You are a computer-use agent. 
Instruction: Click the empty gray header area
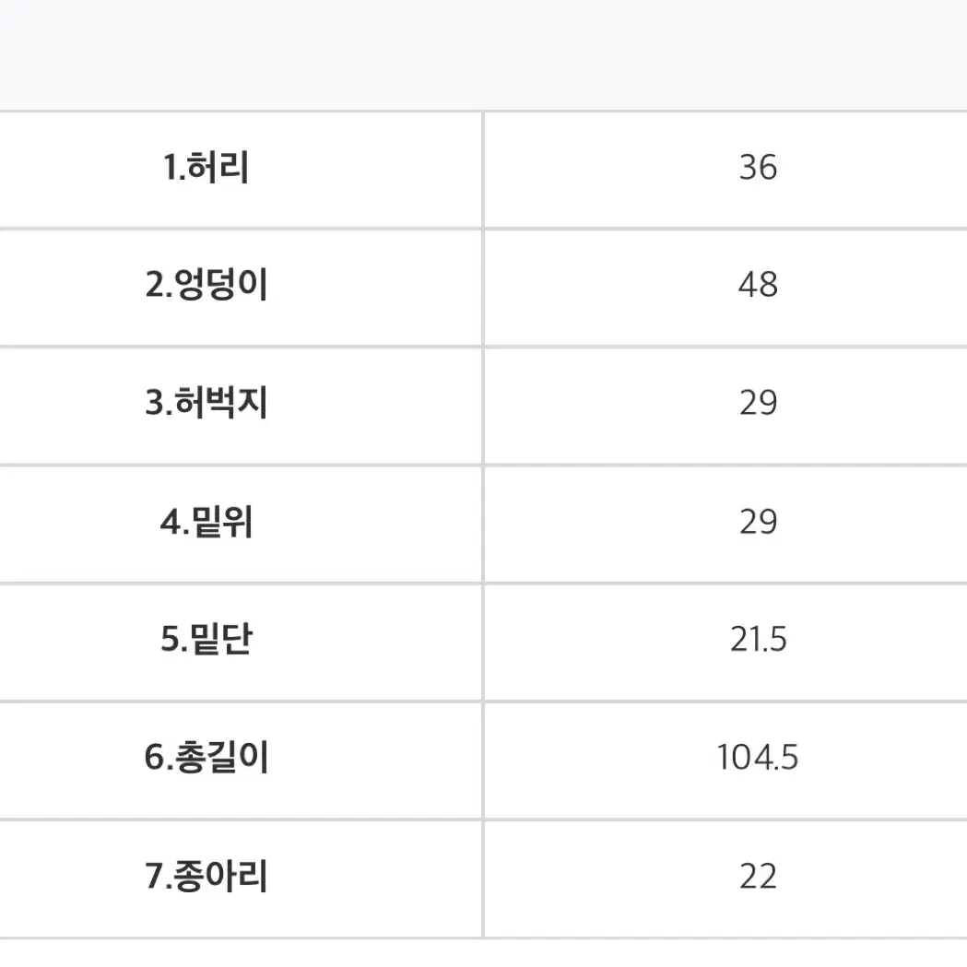(483, 55)
